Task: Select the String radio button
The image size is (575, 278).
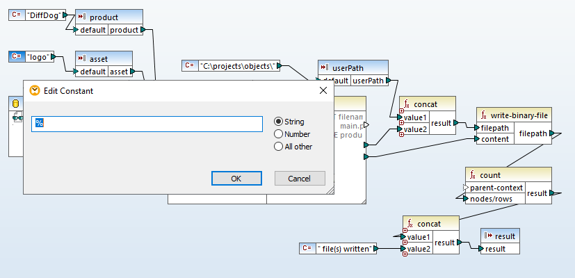Action: [279, 122]
